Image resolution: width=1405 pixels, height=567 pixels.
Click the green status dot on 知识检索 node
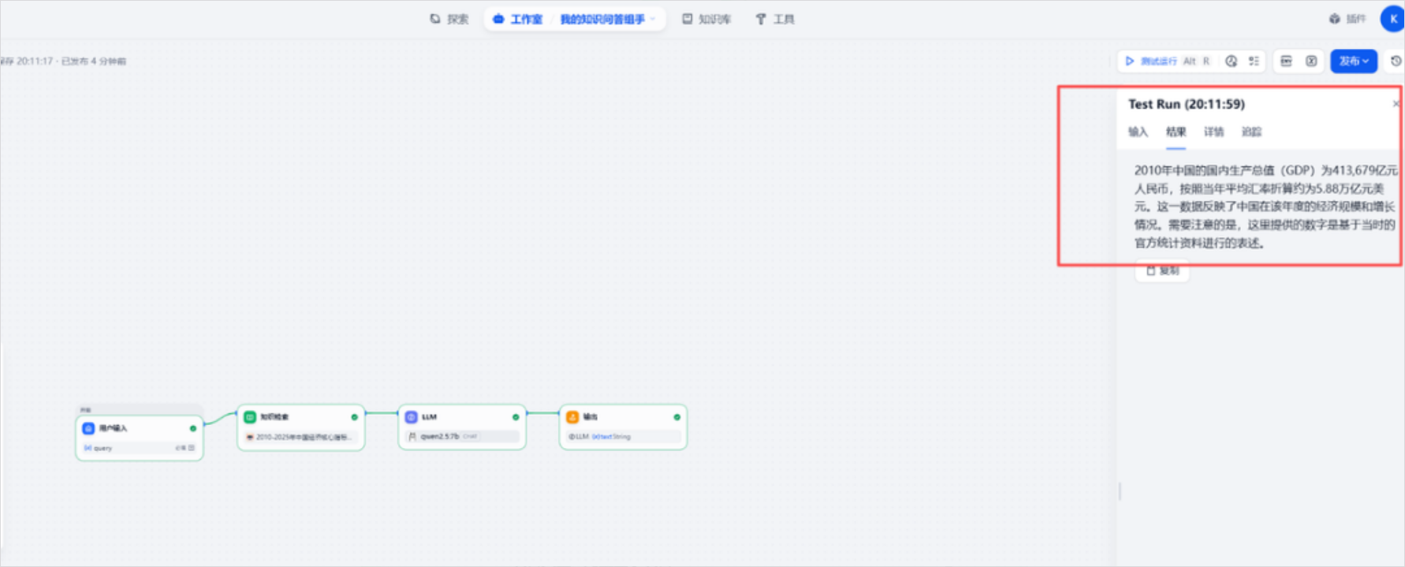click(354, 417)
